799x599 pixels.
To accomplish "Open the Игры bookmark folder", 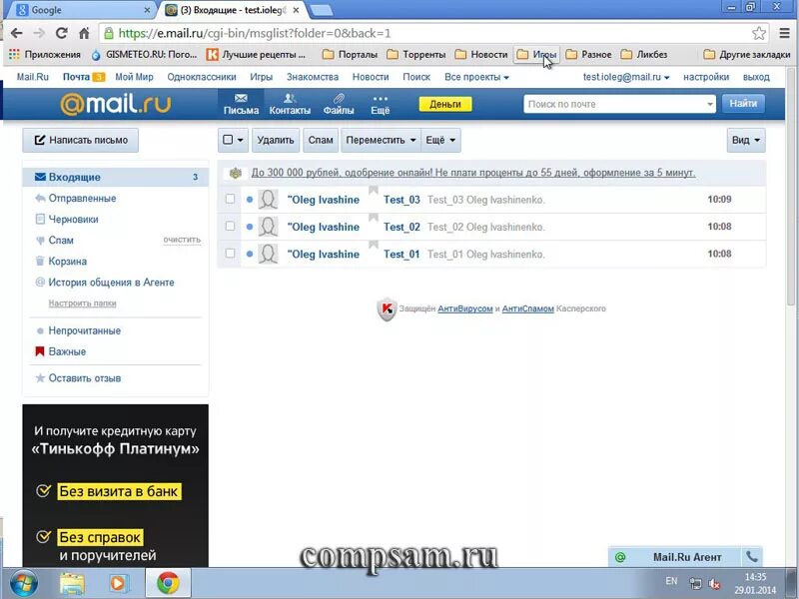I will point(536,55).
